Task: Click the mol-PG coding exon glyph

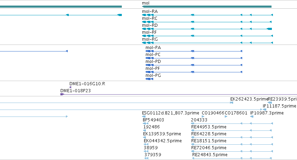Action: click(x=149, y=79)
